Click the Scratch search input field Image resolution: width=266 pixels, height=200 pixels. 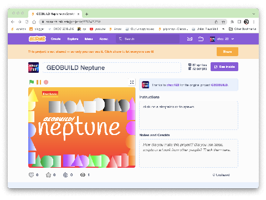[x=147, y=39]
